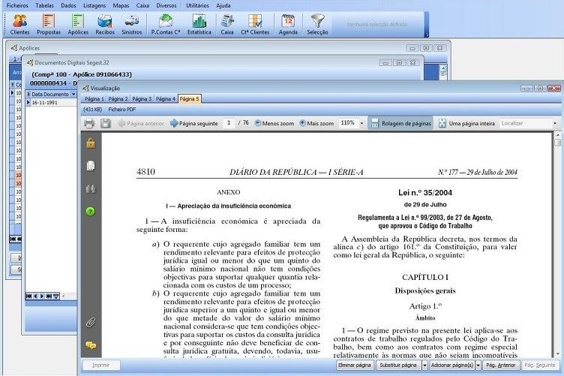Image resolution: width=564 pixels, height=376 pixels.
Task: Open the attachments paperclip panel
Action: [91, 322]
